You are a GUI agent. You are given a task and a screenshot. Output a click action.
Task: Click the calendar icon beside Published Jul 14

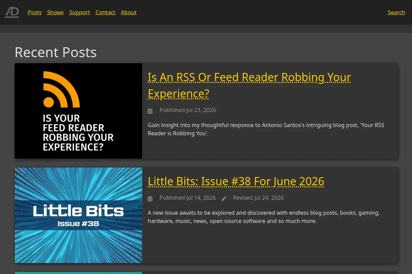[150, 198]
